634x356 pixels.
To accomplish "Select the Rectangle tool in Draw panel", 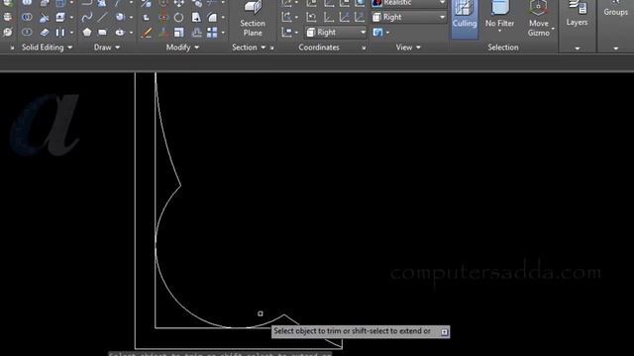I will [102, 33].
